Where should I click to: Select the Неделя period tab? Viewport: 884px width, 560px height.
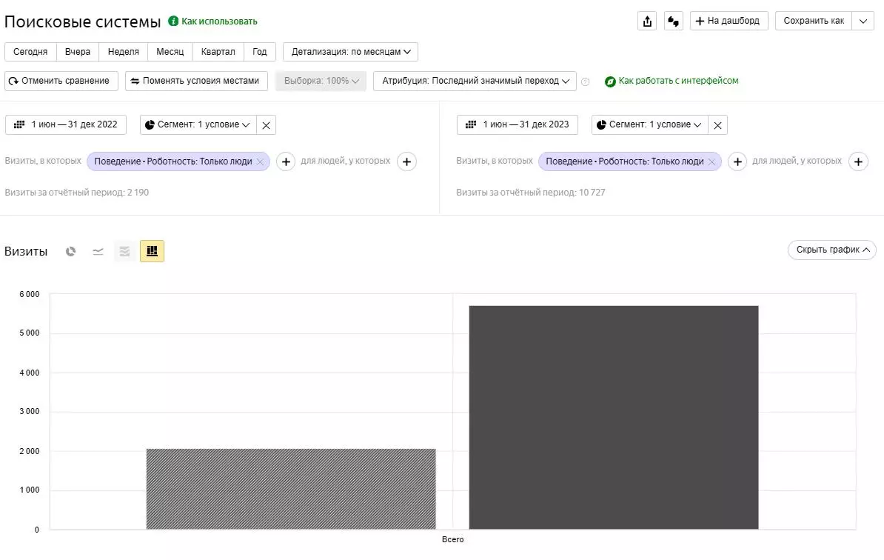pos(123,52)
